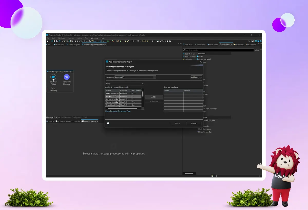Select APIKit in the palette list
The height and width of the screenshot is (210, 308).
pos(200,56)
